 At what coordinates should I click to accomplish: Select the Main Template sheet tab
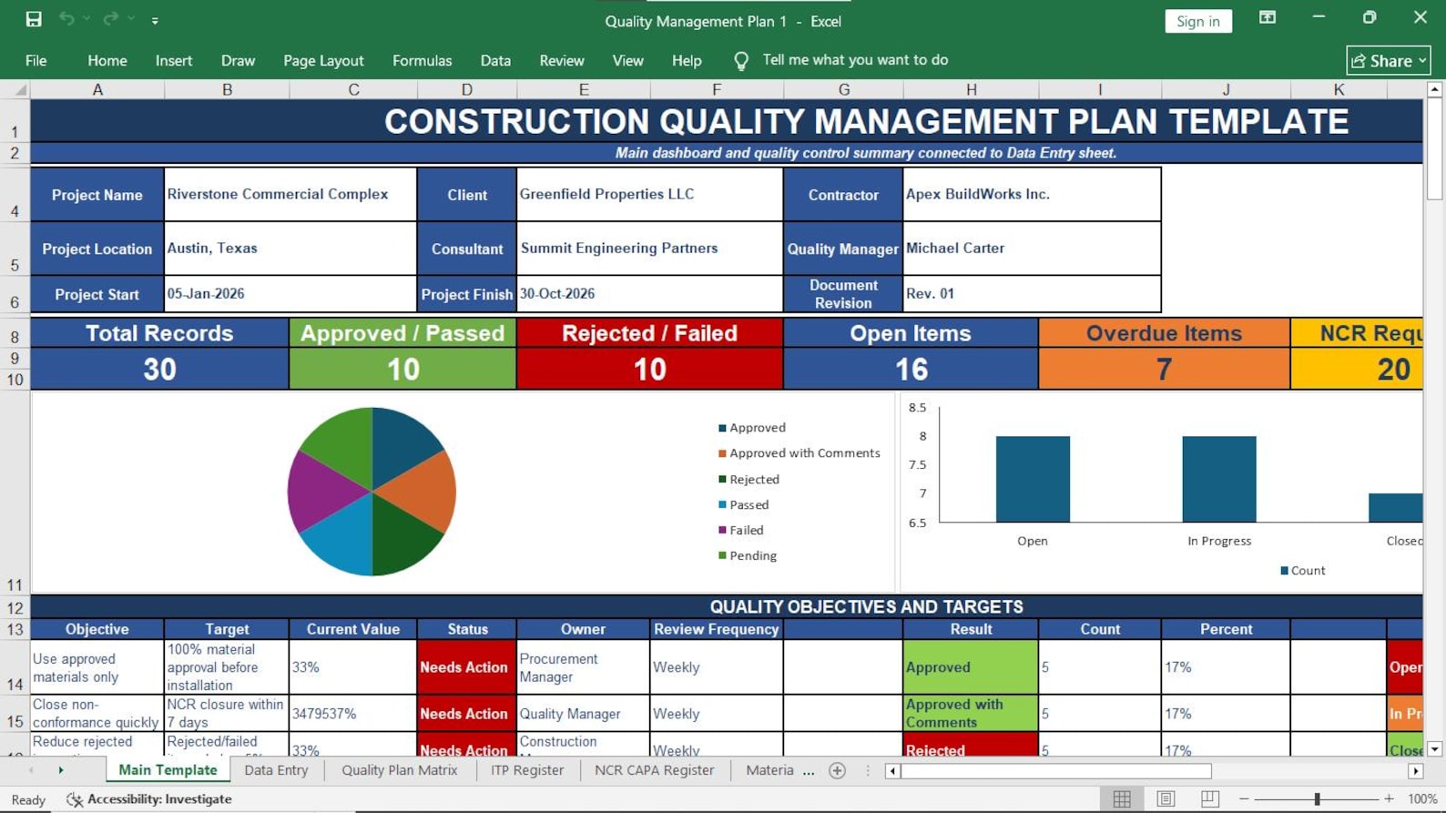click(168, 770)
